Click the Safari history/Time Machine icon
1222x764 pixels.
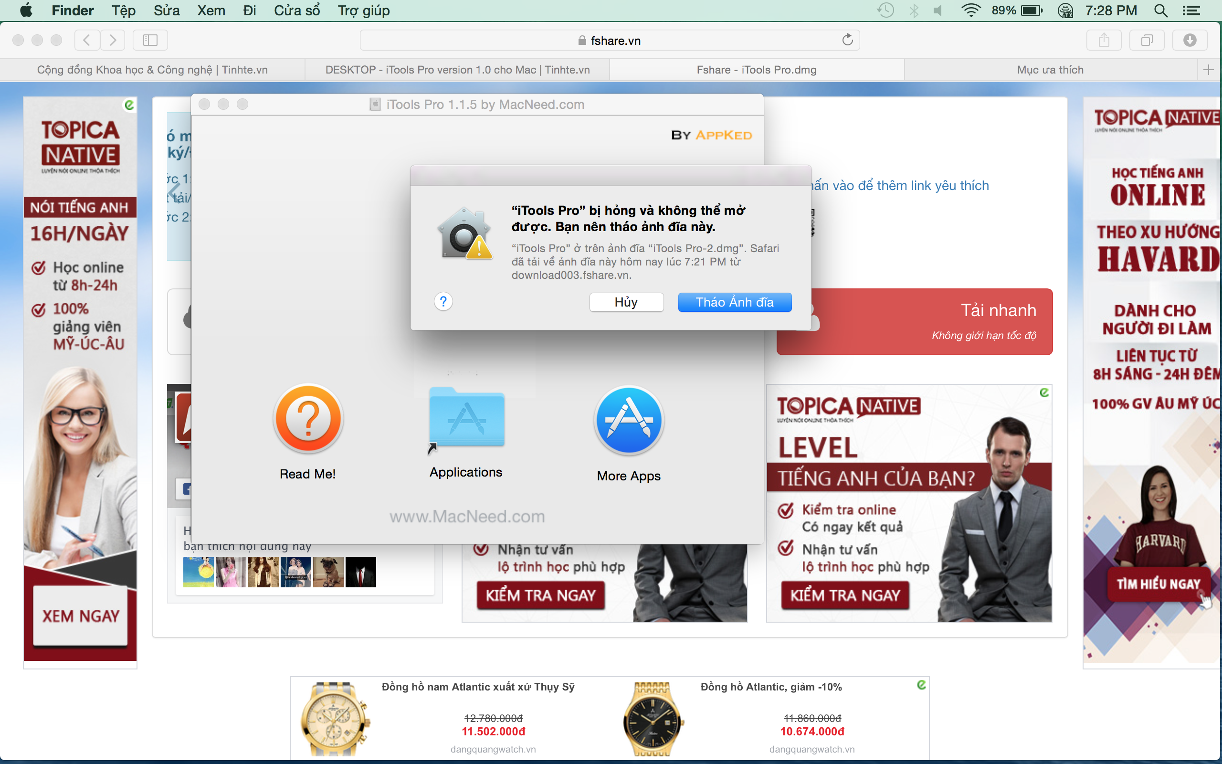click(x=881, y=10)
